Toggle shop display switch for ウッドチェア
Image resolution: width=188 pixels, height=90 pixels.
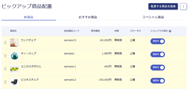click(x=158, y=41)
